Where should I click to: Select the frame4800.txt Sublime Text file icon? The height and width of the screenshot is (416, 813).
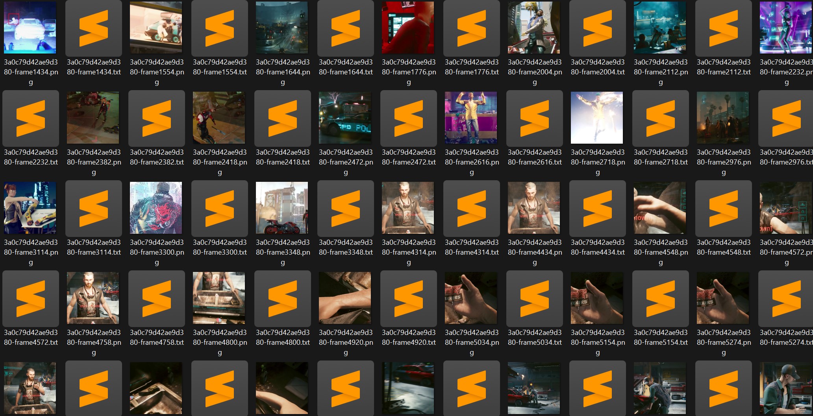[283, 298]
